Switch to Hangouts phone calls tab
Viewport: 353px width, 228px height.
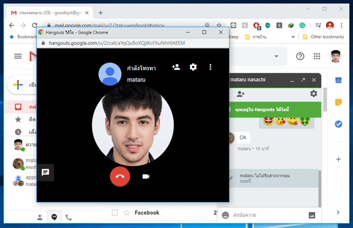(x=68, y=218)
